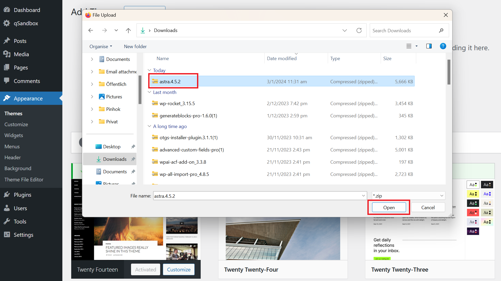Screen dimensions: 501x281
Task: Change view layout icon
Action: (409, 46)
